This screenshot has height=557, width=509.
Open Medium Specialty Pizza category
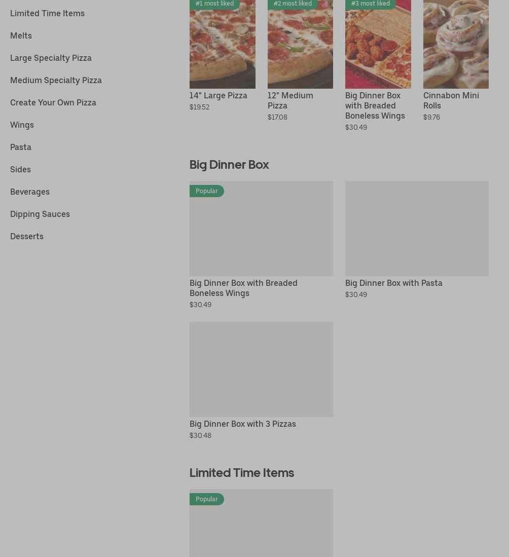56,81
